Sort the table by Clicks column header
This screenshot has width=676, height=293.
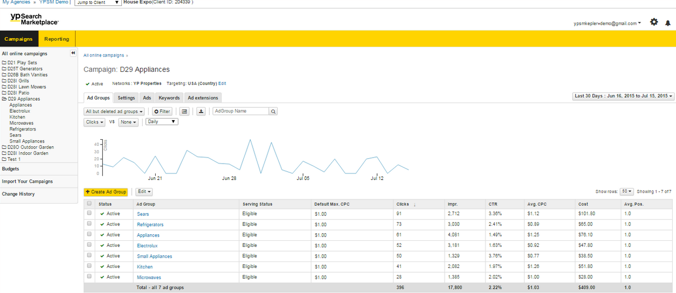point(403,204)
